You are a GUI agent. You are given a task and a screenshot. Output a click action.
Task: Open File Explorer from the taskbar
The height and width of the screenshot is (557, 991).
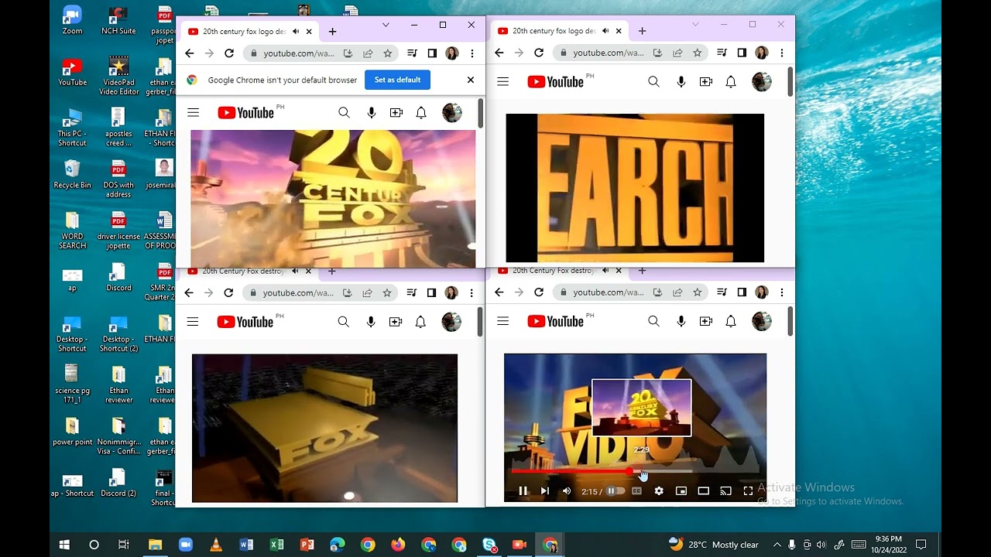point(155,545)
